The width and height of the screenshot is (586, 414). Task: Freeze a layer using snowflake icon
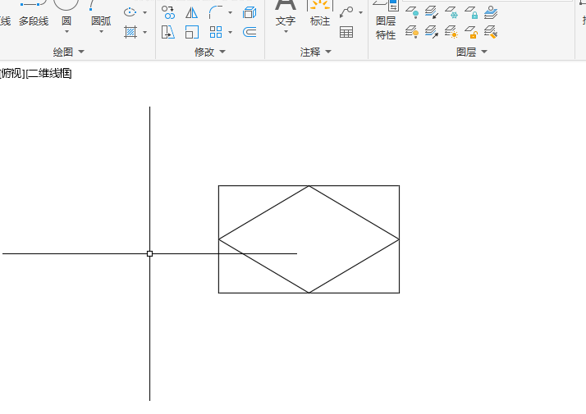coord(451,12)
